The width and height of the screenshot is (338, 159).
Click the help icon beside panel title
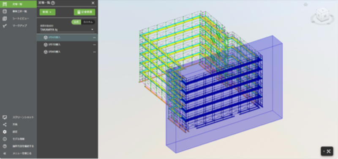(x=53, y=3)
